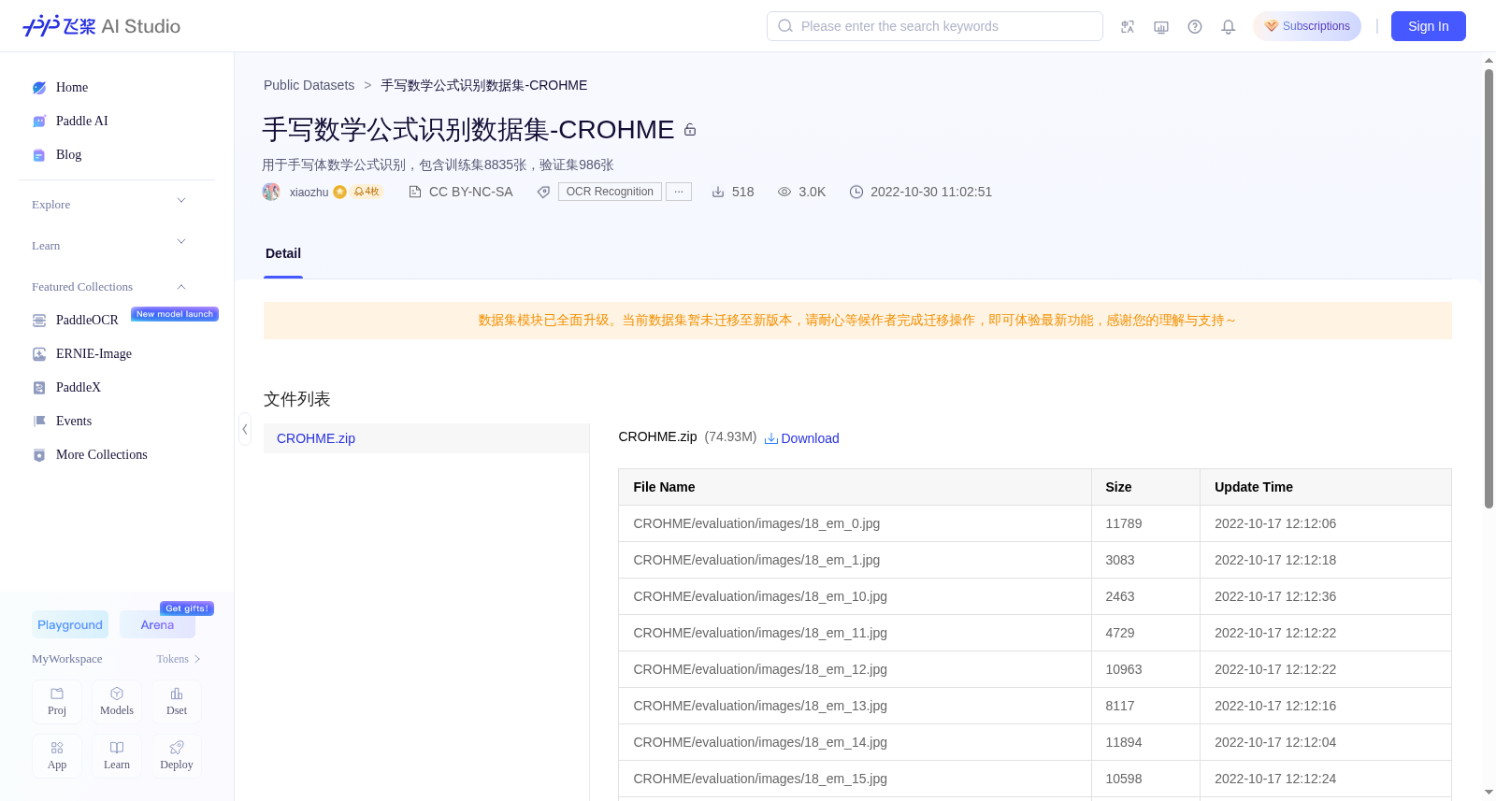The height and width of the screenshot is (801, 1496).
Task: Click the lock icon beside dataset title
Action: coord(690,130)
